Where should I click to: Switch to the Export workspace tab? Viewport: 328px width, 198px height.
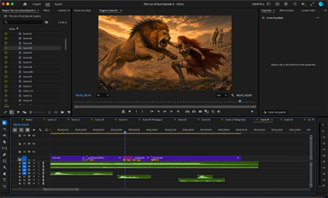(x=58, y=4)
